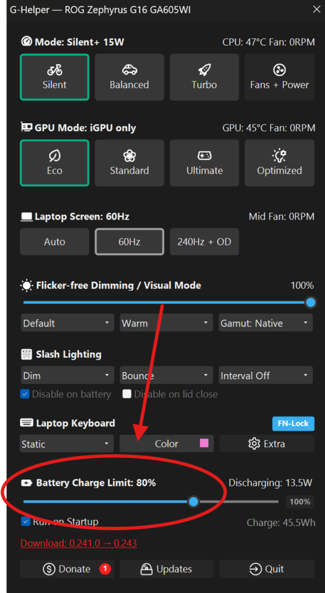Click the Mode: Silent+ 15W heading
325x593 pixels.
(x=79, y=42)
